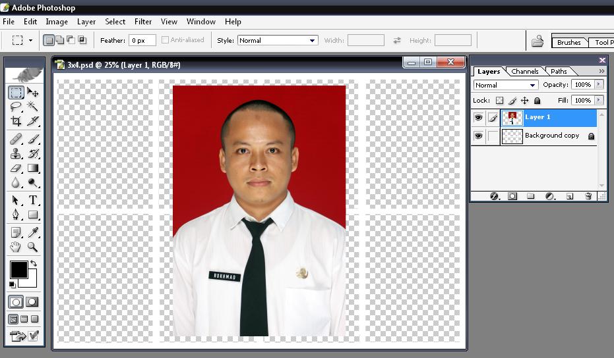Open the Filter menu
The image size is (614, 358).
point(143,22)
